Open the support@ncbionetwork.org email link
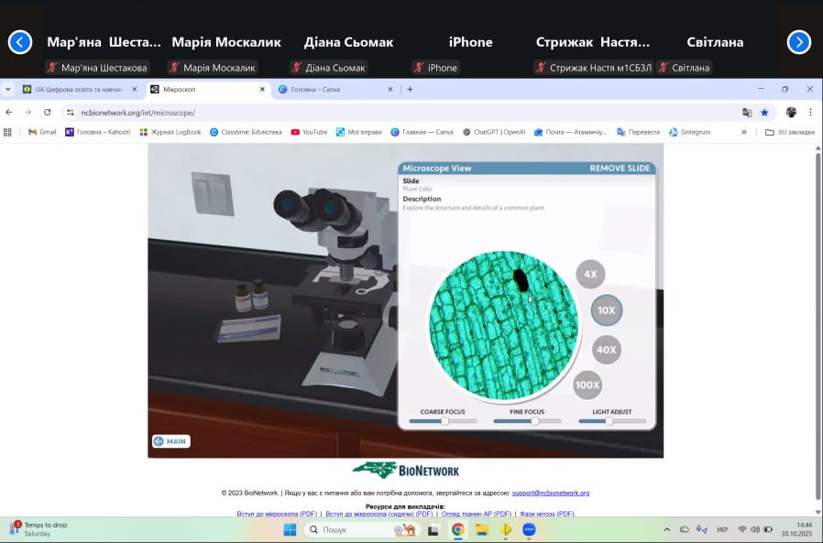 tap(550, 493)
